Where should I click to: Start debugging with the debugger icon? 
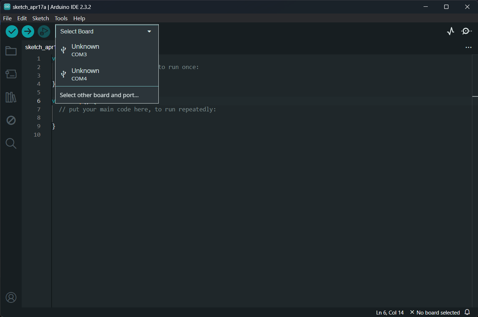pyautogui.click(x=44, y=31)
